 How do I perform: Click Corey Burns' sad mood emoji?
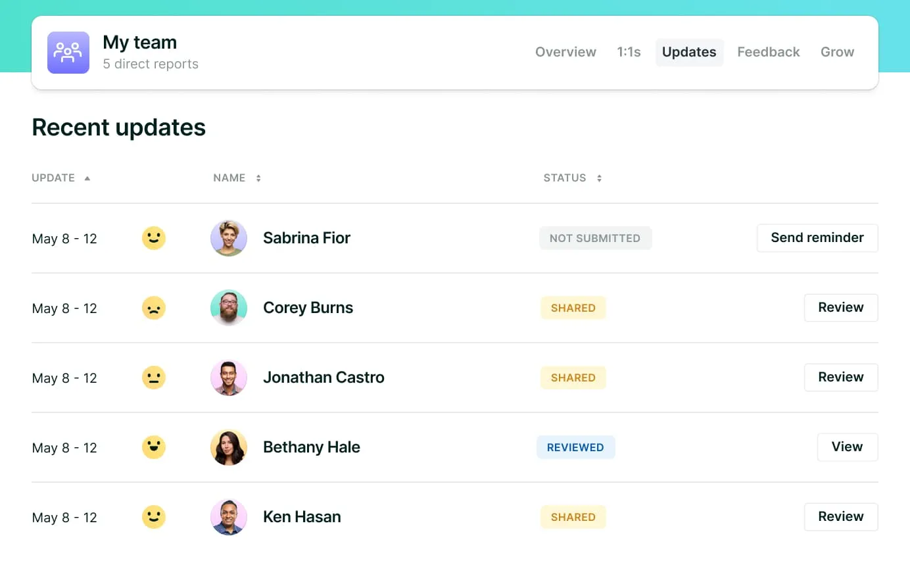click(154, 308)
